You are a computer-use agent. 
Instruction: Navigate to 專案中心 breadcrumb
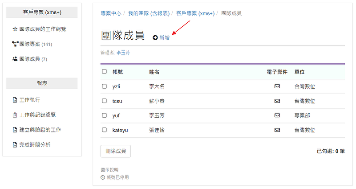[111, 13]
